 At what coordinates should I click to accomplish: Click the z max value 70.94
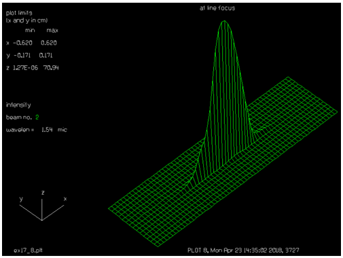51,68
